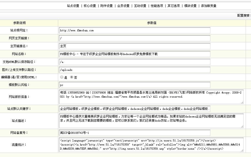The width and height of the screenshot is (251, 157).
Task: Edit the 模板默认风格 field containing pc
Action: 134,85
